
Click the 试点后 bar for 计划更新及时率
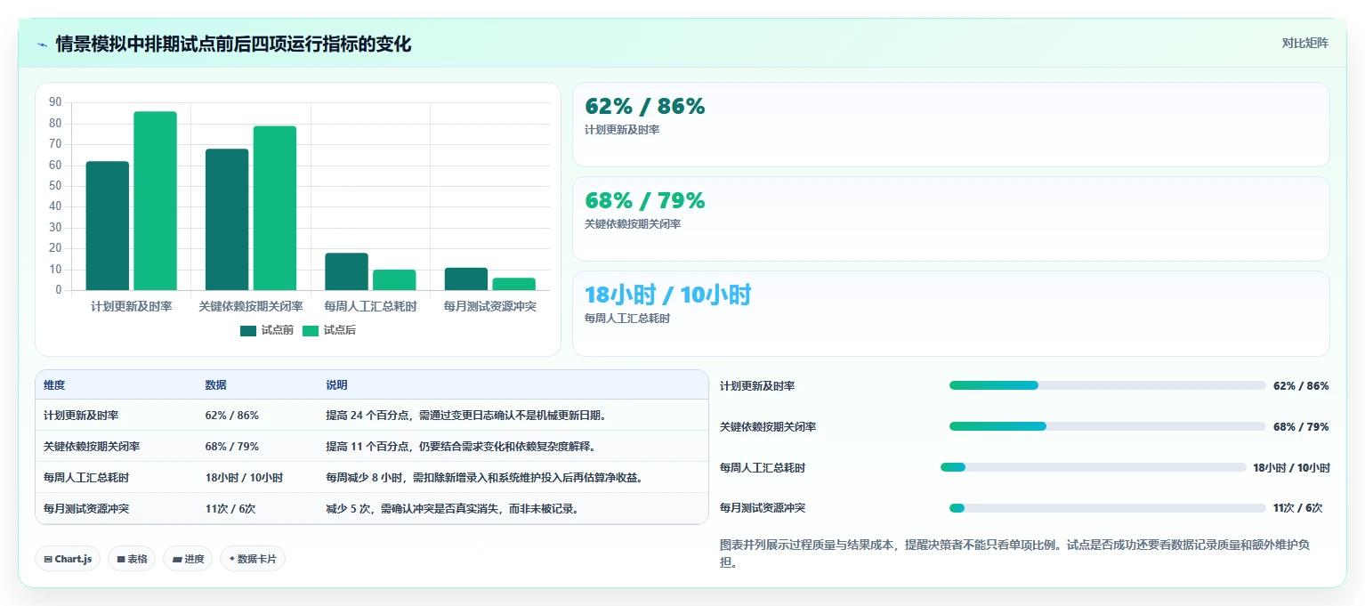pyautogui.click(x=156, y=201)
